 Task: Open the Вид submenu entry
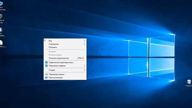(x=65, y=41)
